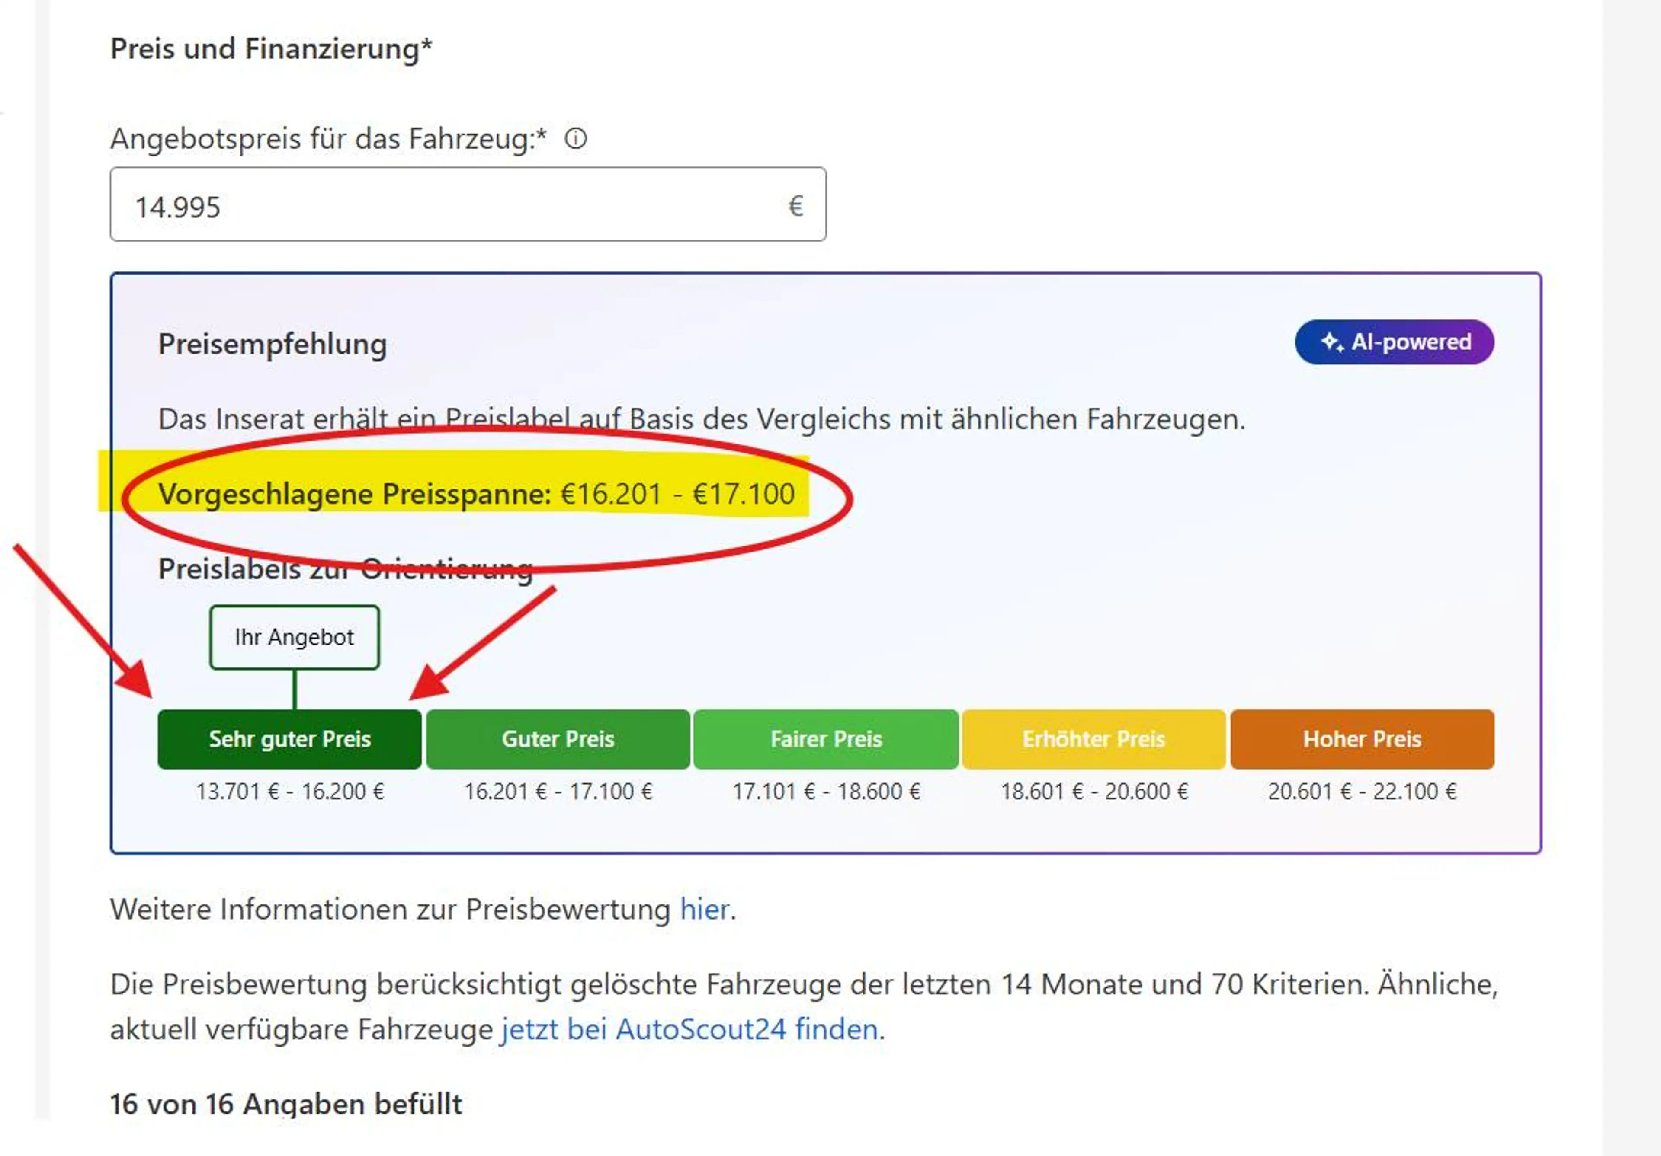1661x1156 pixels.
Task: Click the Ihr Angebot marker box
Action: [295, 638]
